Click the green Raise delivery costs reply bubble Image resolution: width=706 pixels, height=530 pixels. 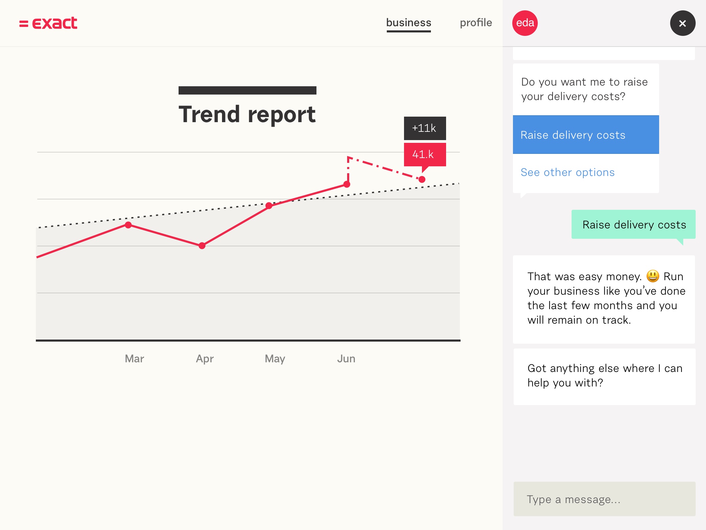tap(634, 225)
